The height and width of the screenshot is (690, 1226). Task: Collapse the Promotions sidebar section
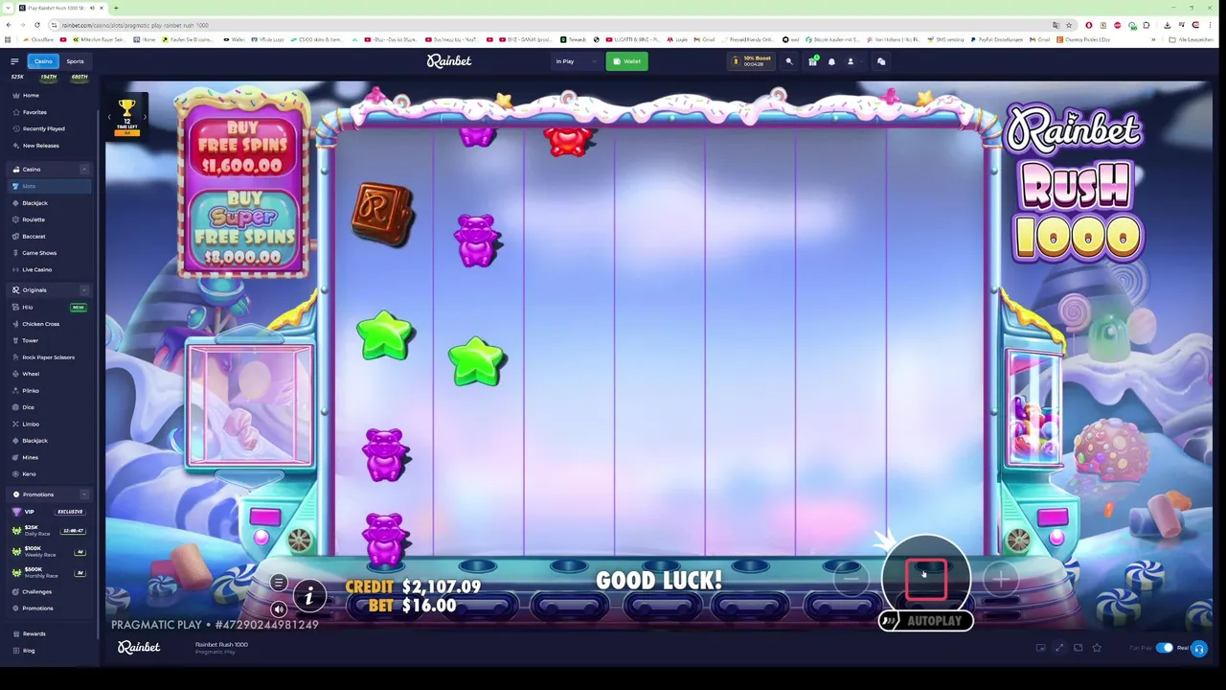(x=83, y=494)
